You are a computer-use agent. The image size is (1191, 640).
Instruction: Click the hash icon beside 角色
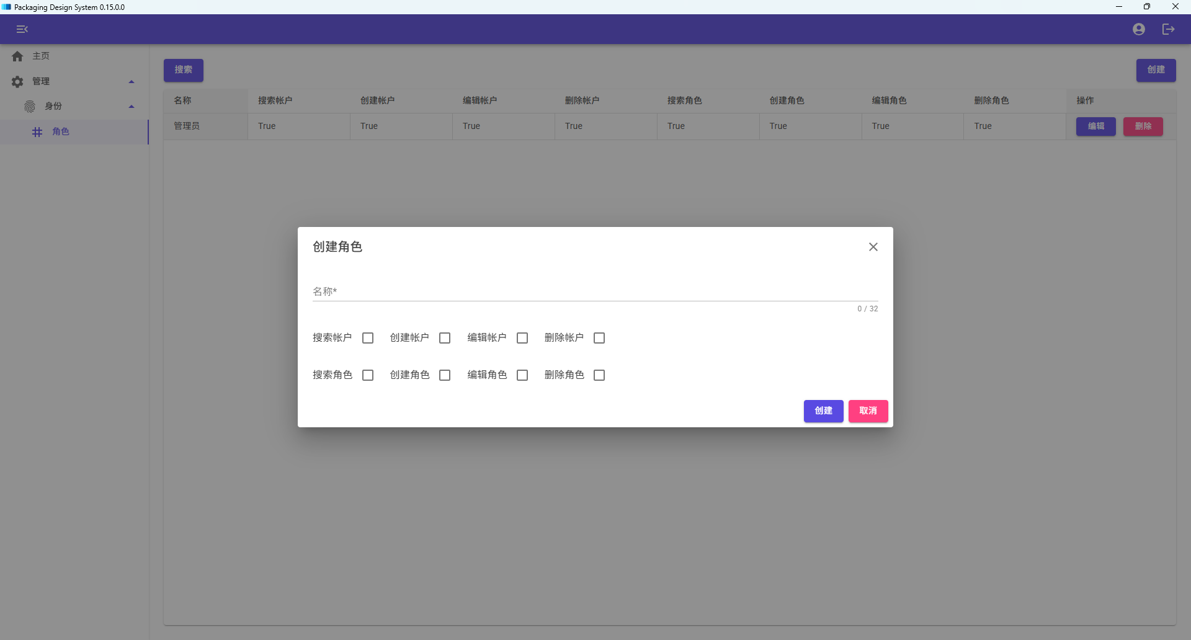coord(37,132)
